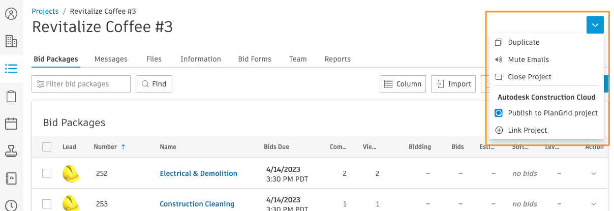The width and height of the screenshot is (614, 211).
Task: Switch to the Reports tab
Action: 337,59
